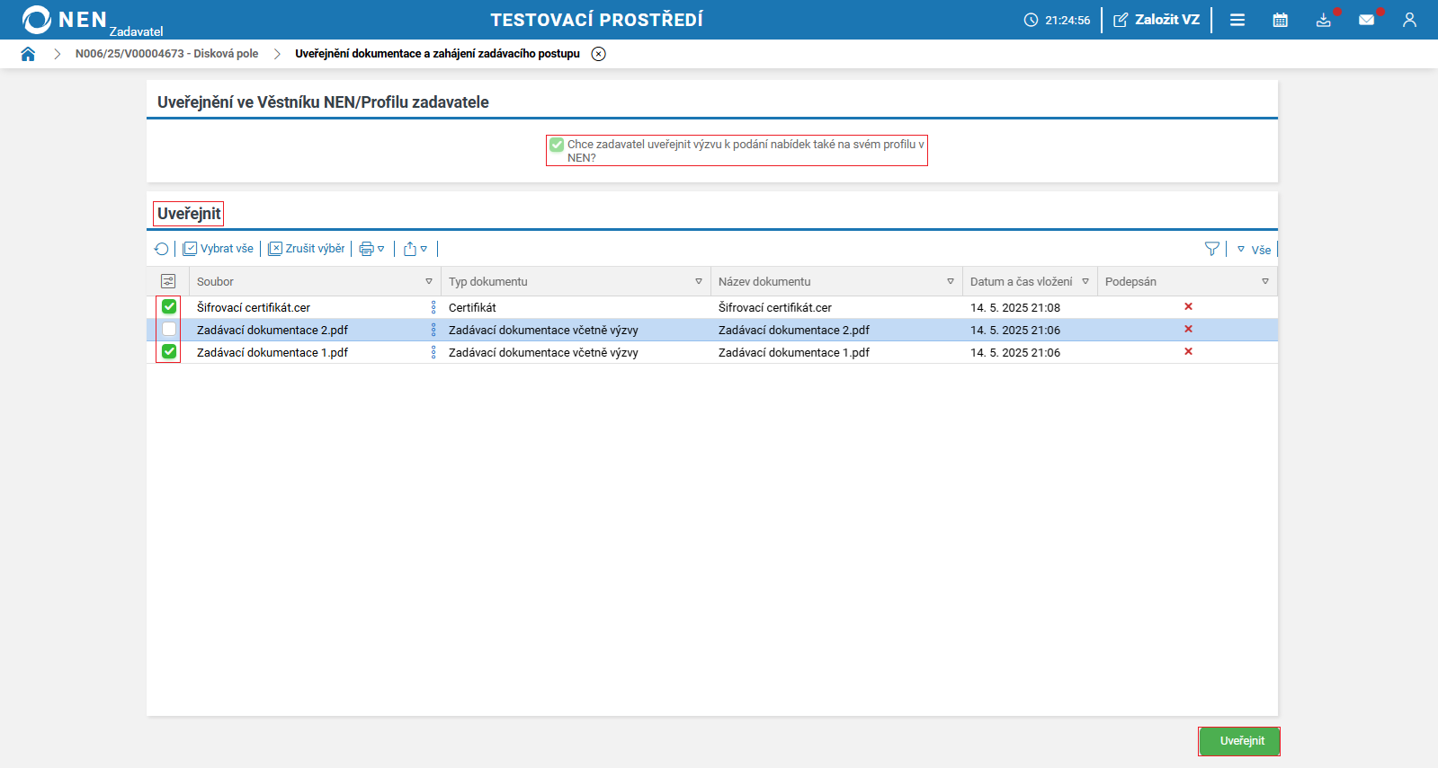
Task: Open the Název dokumentu column filter dropdown
Action: coord(951,281)
